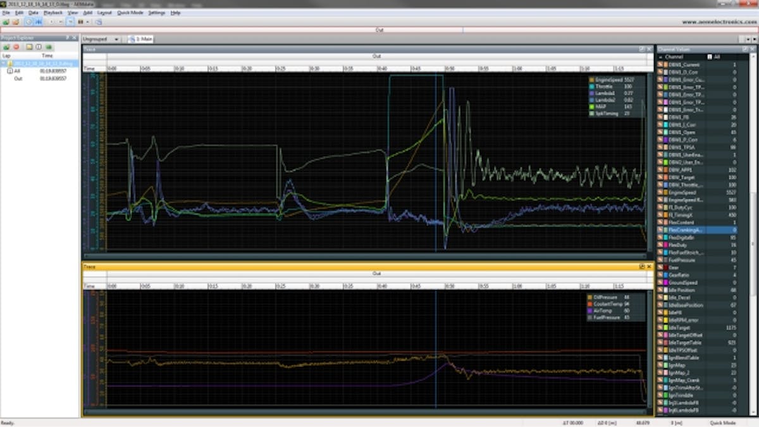Screen dimensions: 759x427
Task: Expand the loaded log entry in Project Explorer
Action: [4, 63]
